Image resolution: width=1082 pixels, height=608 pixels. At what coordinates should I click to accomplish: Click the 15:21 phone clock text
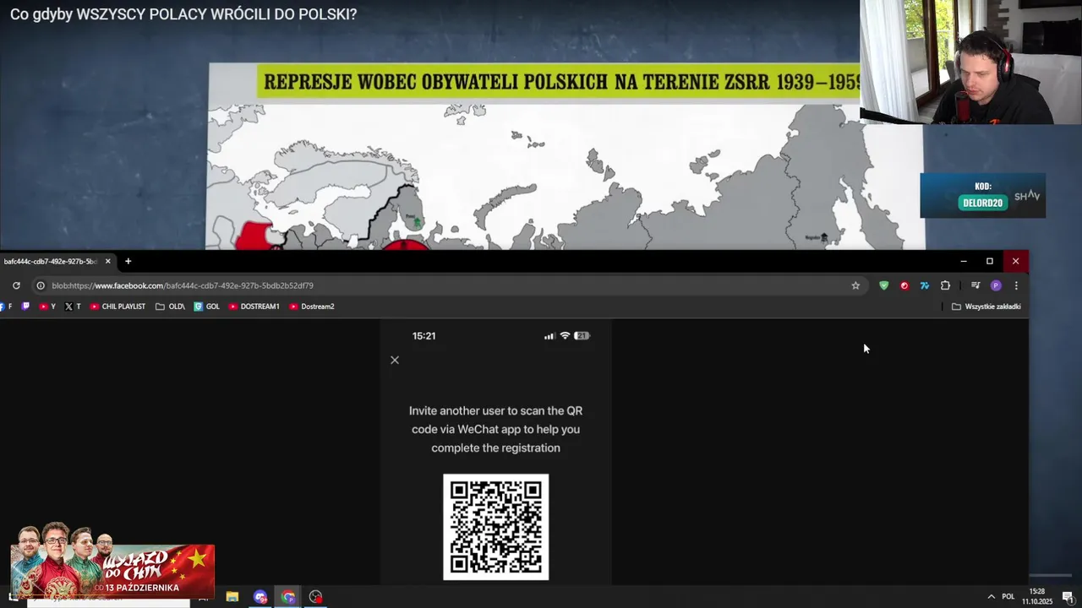tap(424, 336)
